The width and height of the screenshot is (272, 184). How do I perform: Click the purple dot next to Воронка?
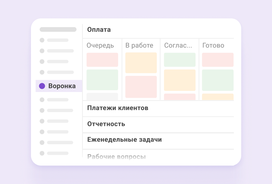pos(42,86)
